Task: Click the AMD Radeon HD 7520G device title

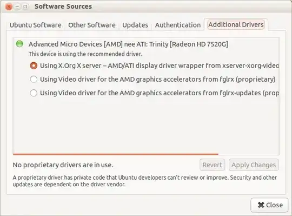Action: click(128, 44)
